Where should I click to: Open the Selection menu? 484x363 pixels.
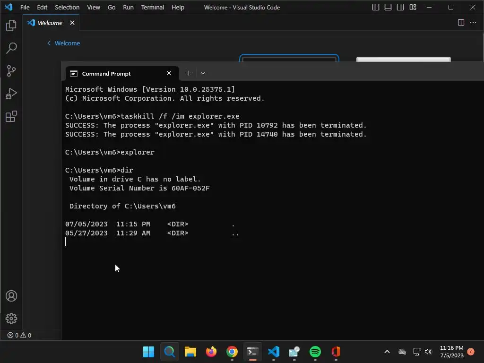tap(67, 7)
